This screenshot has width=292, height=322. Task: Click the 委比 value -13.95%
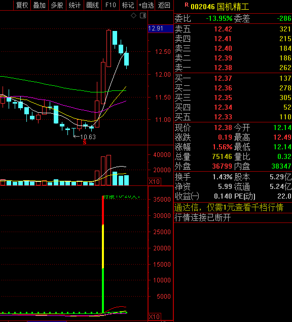coord(219,19)
